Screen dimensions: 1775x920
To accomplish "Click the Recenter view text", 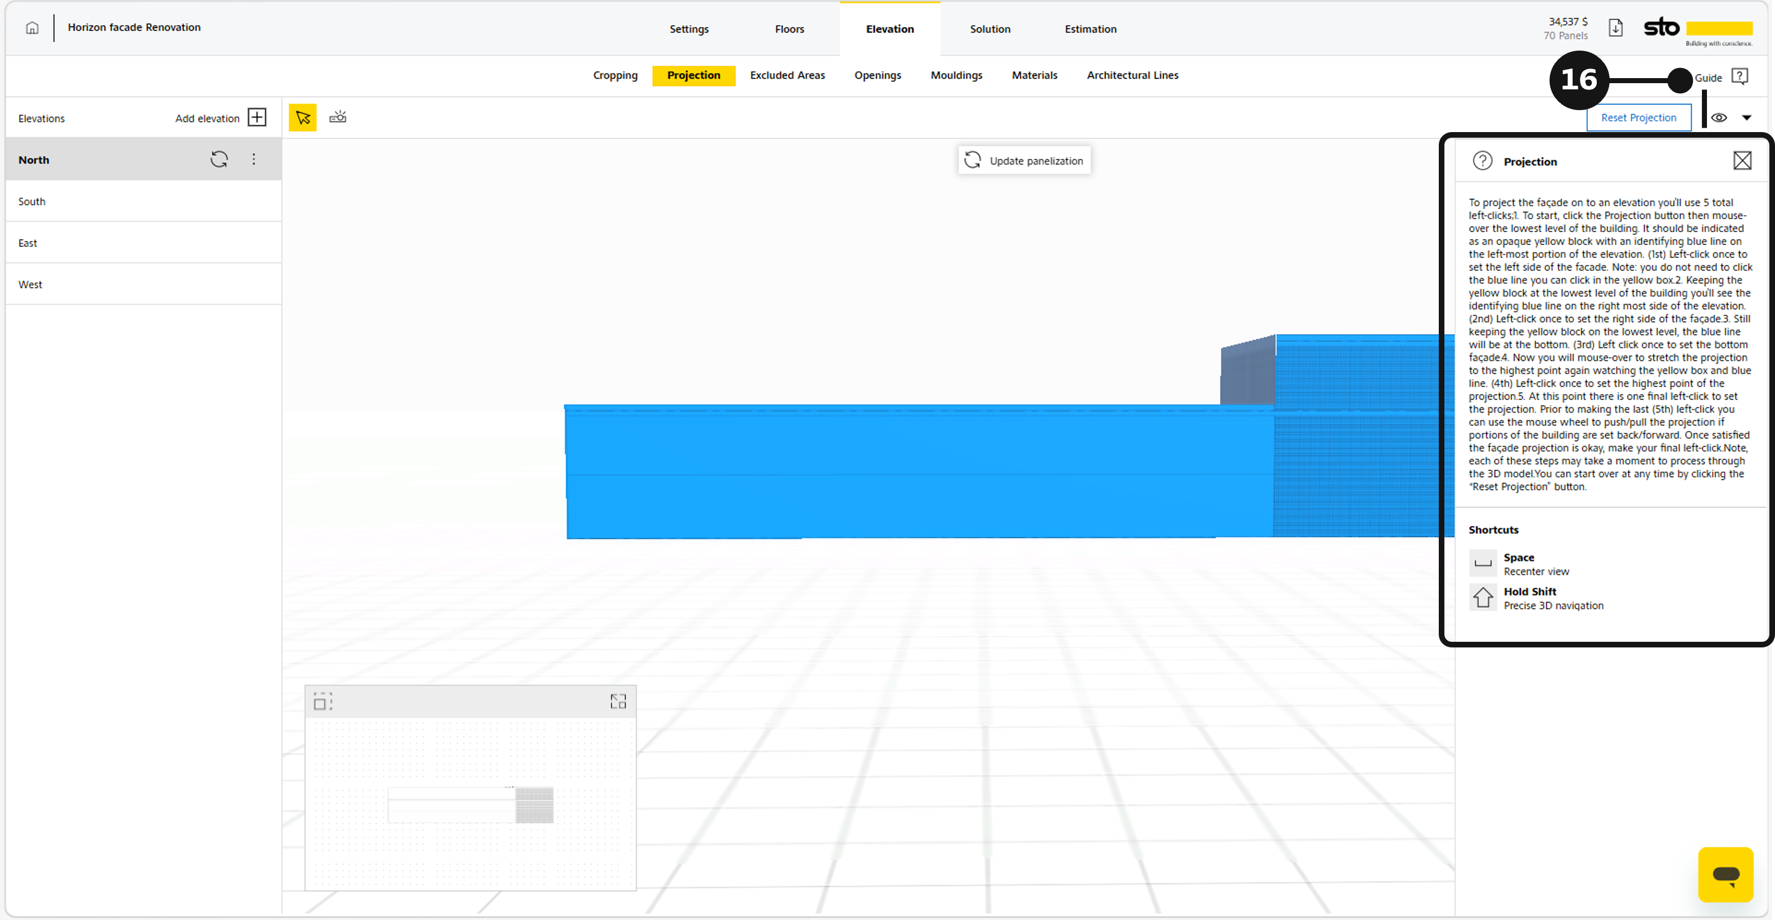I will pos(1536,572).
